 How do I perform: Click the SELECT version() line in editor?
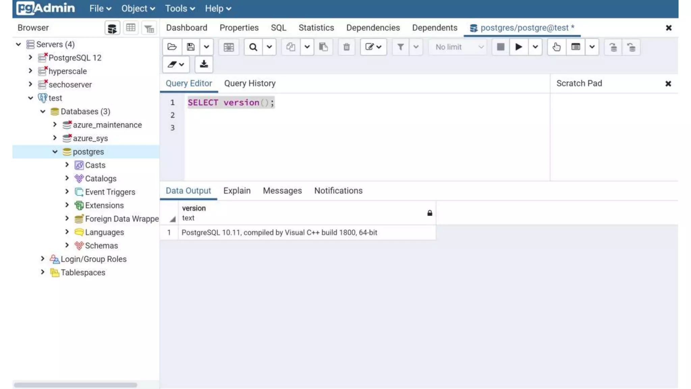pyautogui.click(x=231, y=102)
